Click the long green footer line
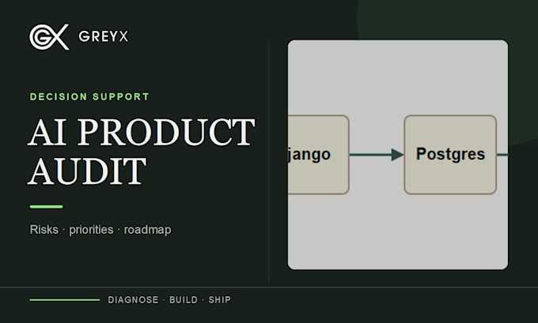 coord(65,300)
